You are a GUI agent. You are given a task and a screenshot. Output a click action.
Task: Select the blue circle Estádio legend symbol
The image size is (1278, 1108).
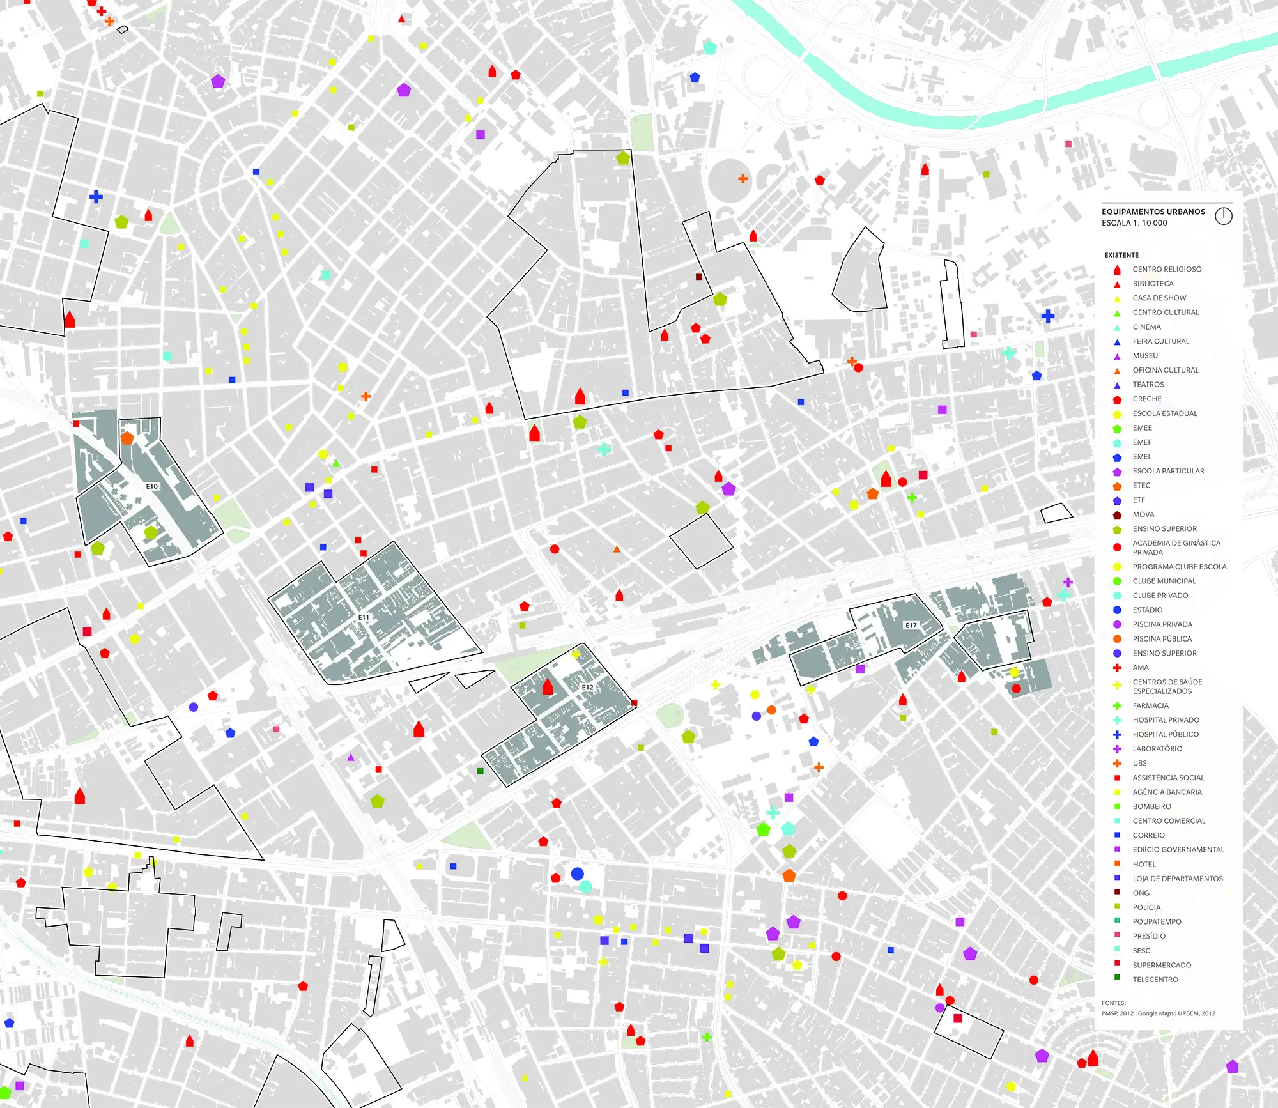click(x=1117, y=610)
